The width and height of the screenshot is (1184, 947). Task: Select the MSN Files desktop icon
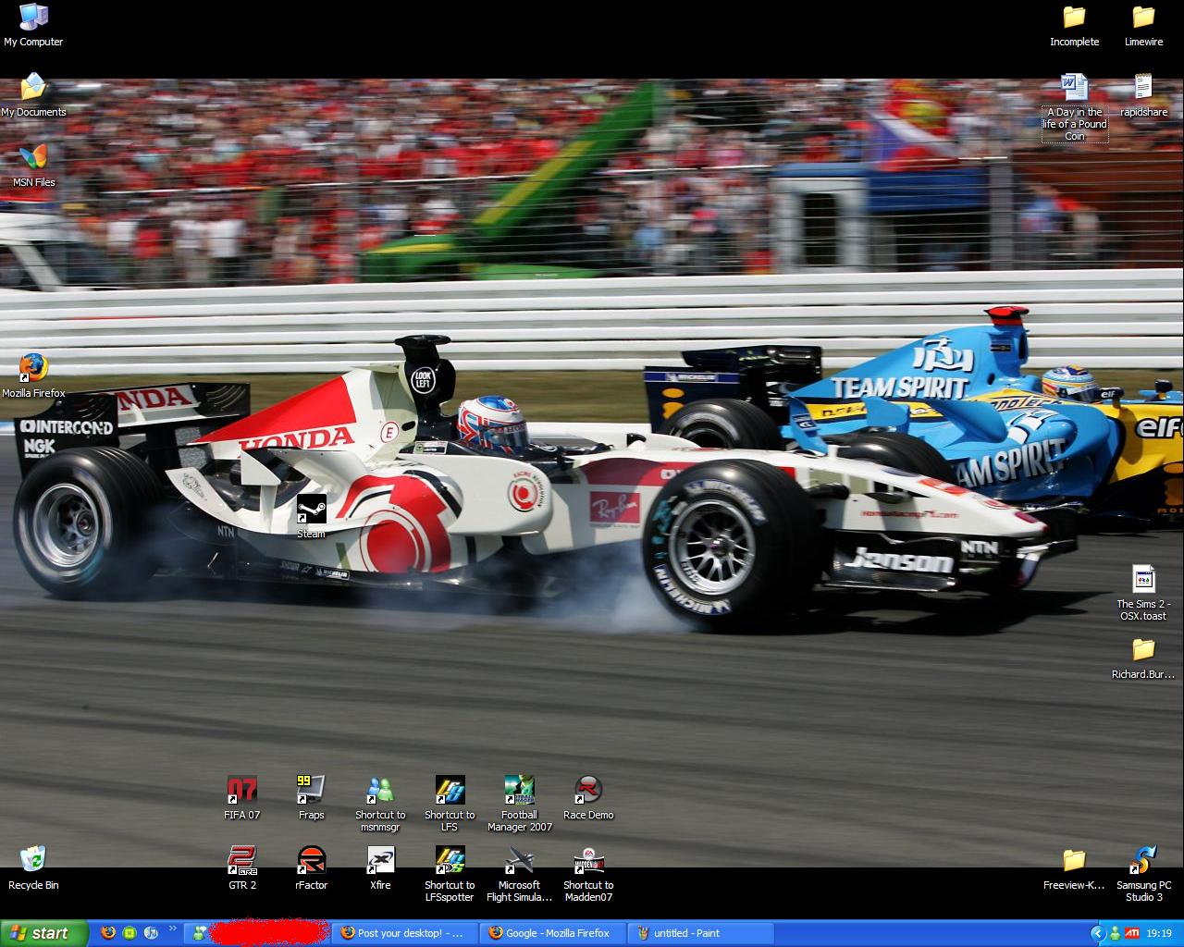click(33, 166)
